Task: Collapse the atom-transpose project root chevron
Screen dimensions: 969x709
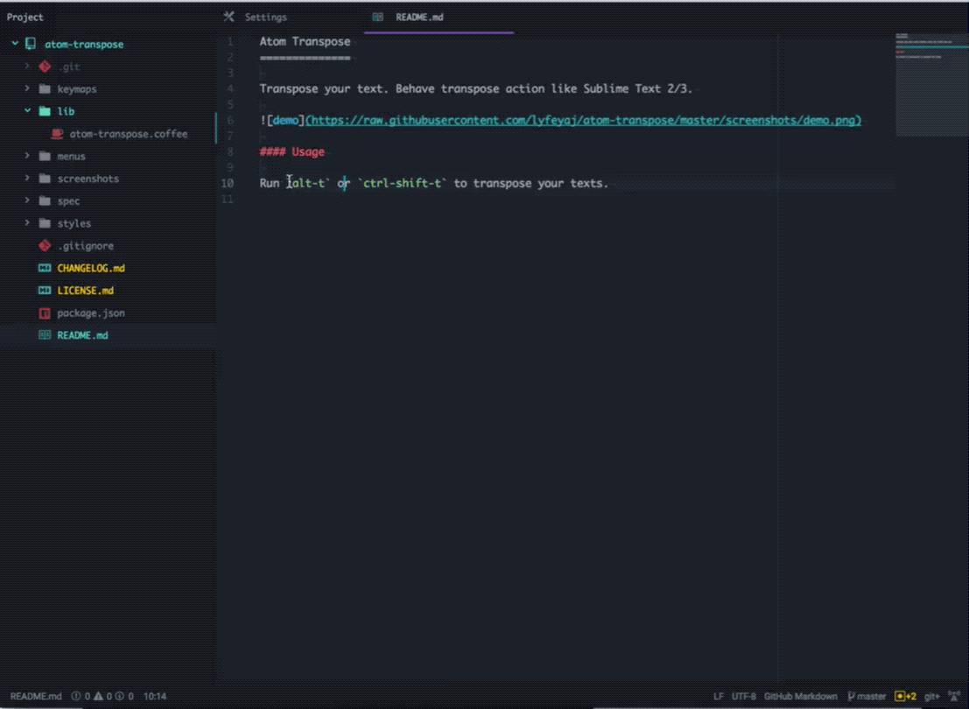Action: [x=15, y=44]
